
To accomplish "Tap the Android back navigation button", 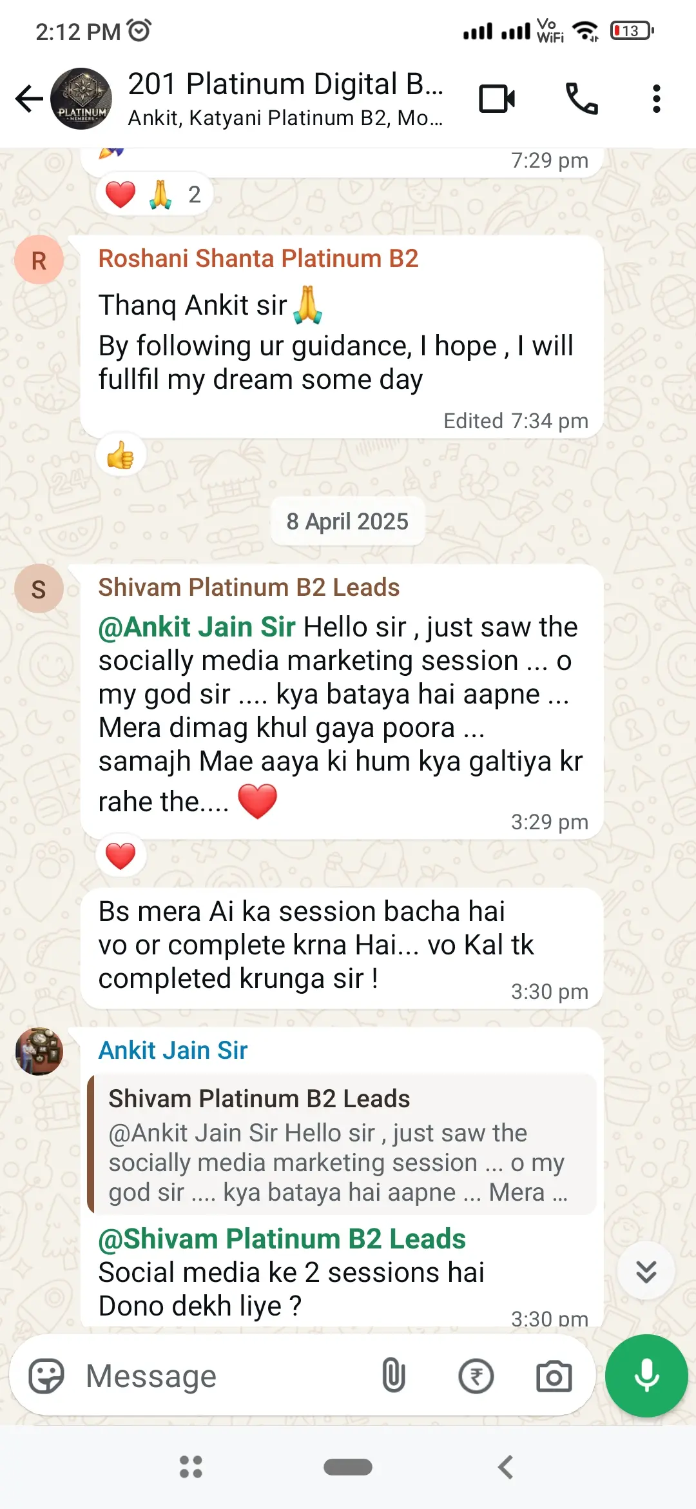I will pyautogui.click(x=506, y=1467).
